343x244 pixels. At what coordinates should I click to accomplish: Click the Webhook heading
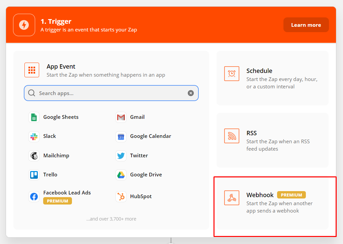coord(260,195)
